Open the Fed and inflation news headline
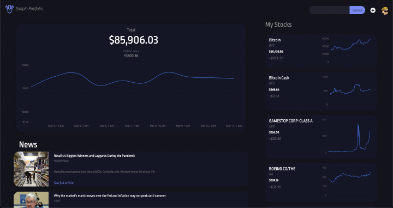The height and width of the screenshot is (208, 393). tap(110, 196)
